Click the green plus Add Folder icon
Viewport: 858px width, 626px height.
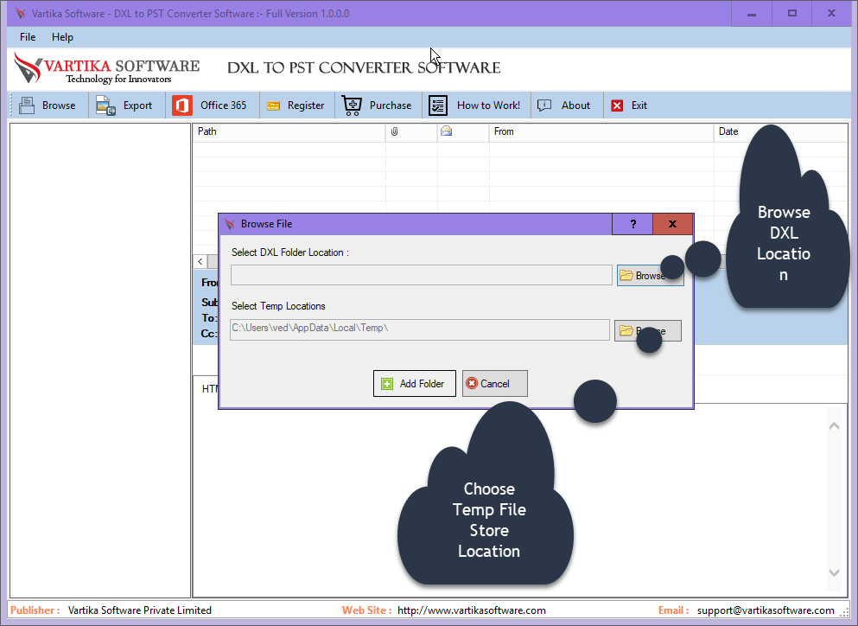pos(387,384)
